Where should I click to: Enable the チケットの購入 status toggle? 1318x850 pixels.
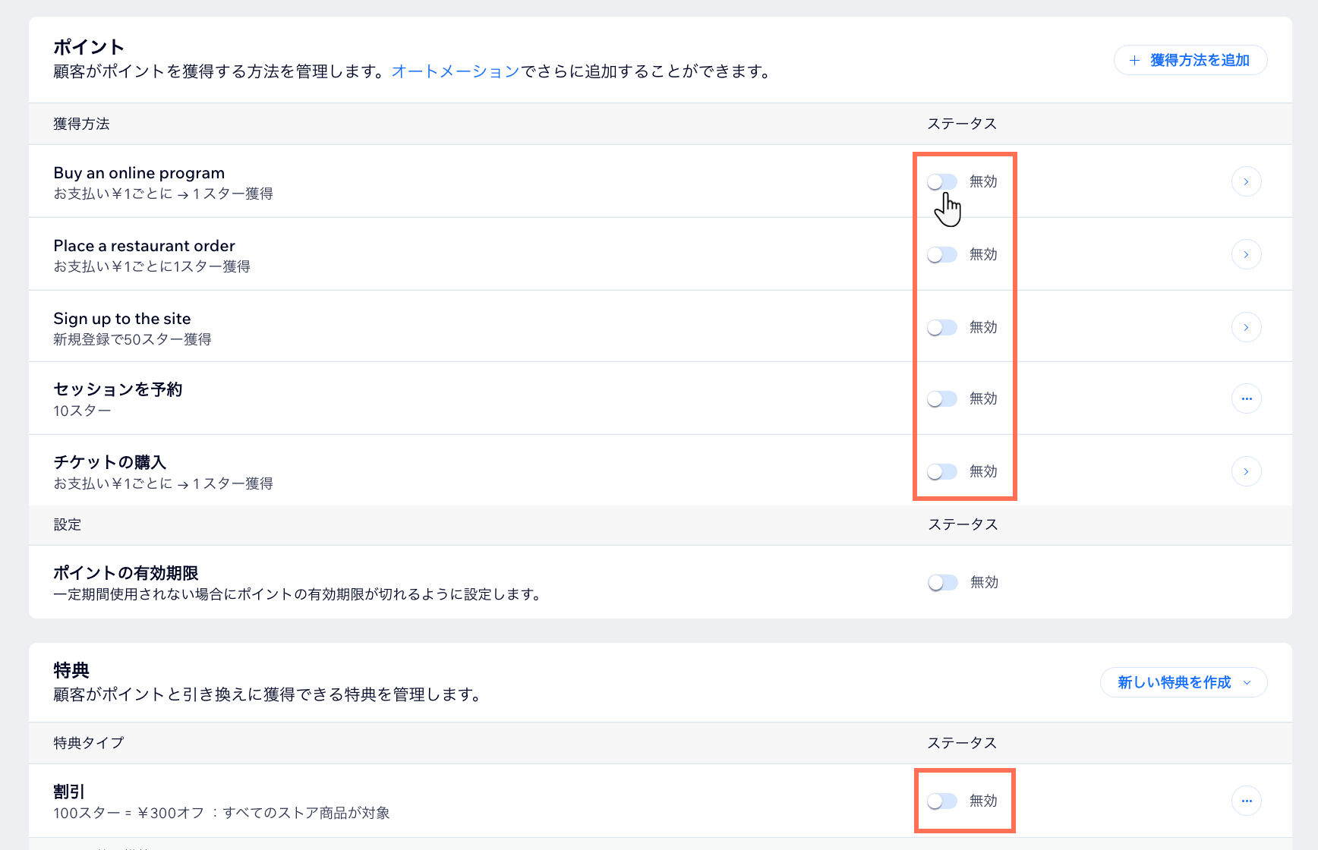(942, 471)
